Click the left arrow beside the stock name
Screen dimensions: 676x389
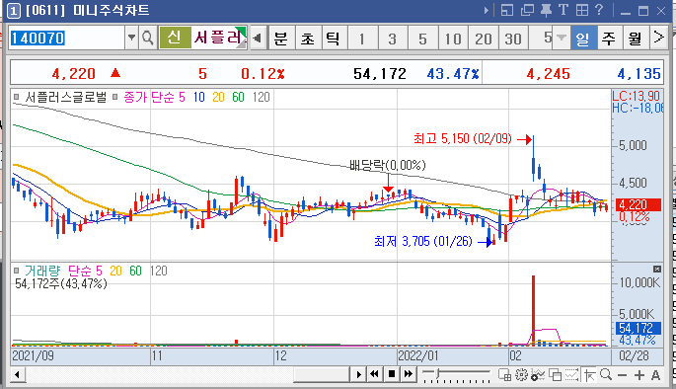click(258, 39)
